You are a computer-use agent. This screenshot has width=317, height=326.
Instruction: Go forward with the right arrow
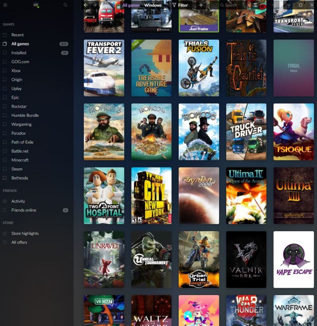(x=95, y=5)
